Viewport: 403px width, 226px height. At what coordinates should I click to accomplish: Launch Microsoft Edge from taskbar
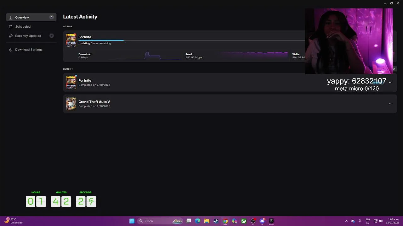pos(197,221)
